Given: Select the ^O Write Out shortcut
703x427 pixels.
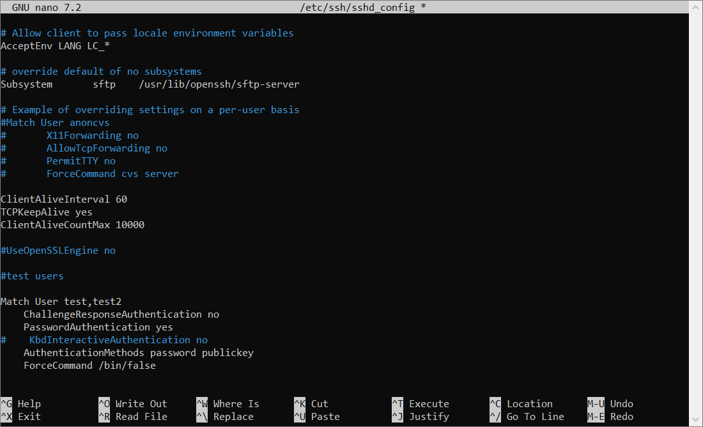Looking at the screenshot, I should 133,404.
